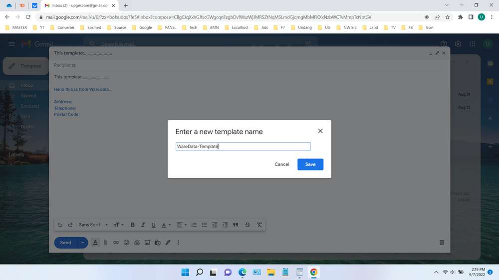Open new browser tab
499x280 pixels.
pos(126,5)
